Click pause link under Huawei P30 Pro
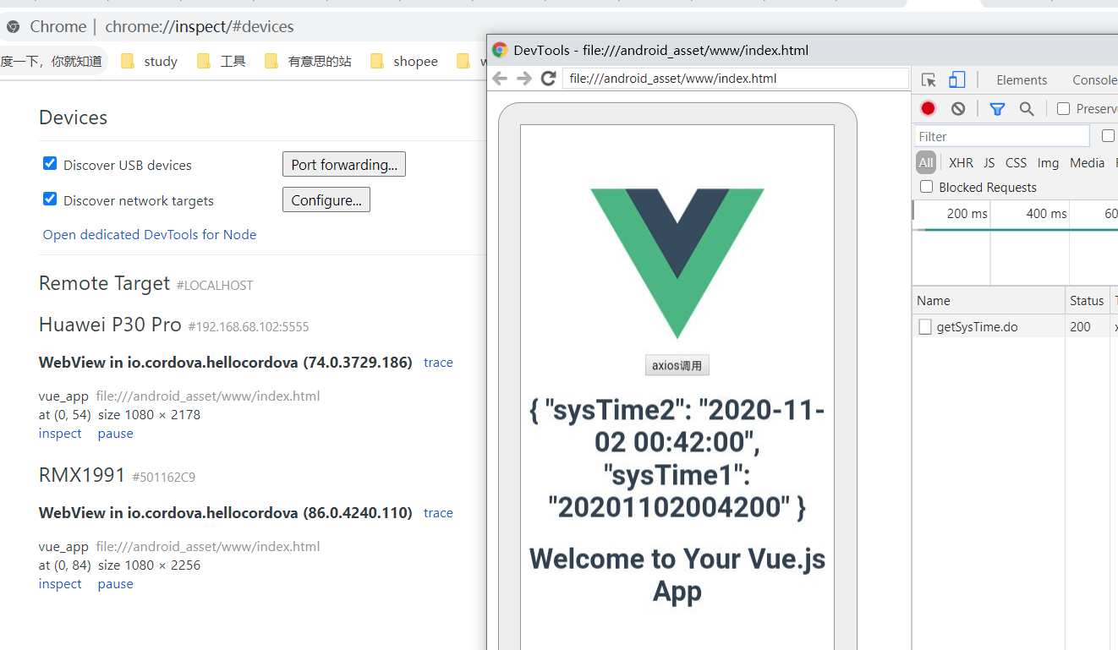Screen dimensions: 1118x650 point(116,434)
